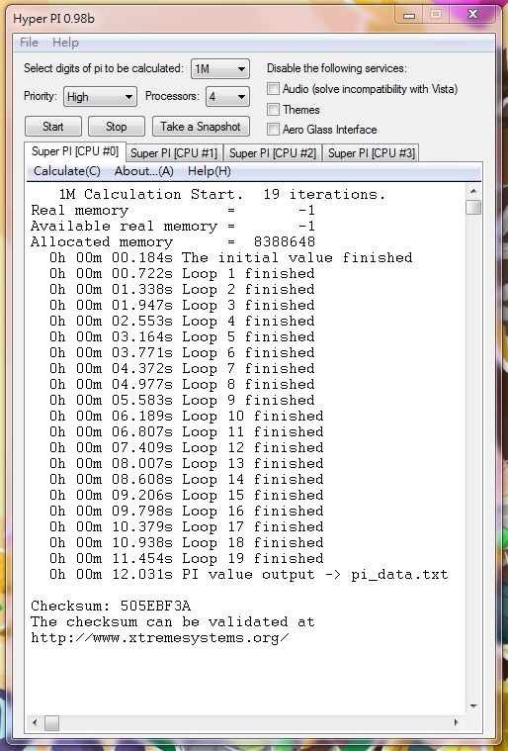The width and height of the screenshot is (508, 751).
Task: Click the horizontal scrollbar thumb
Action: click(x=51, y=722)
